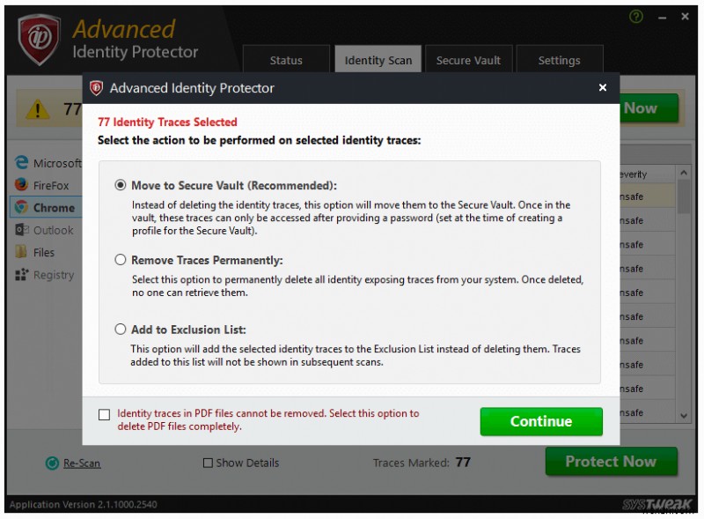Click the Outlook category icon

(22, 229)
